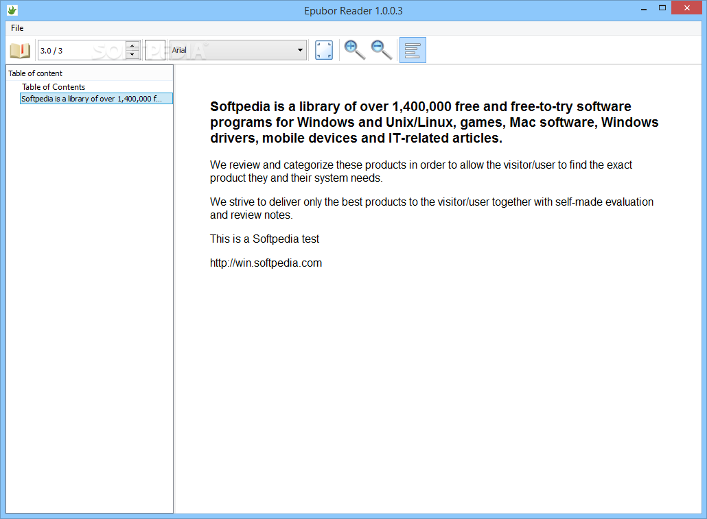Click the 'We review and categorize' paragraph
This screenshot has width=707, height=519.
tap(421, 171)
